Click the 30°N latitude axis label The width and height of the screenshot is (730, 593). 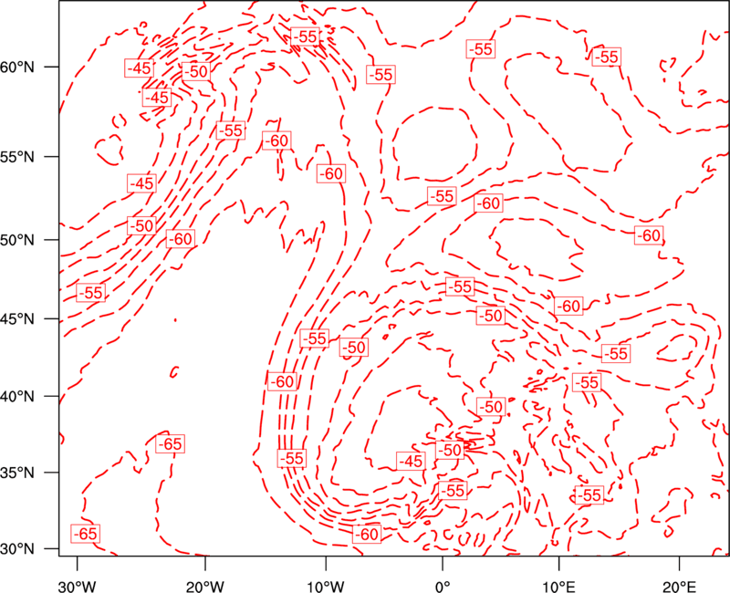tap(17, 549)
